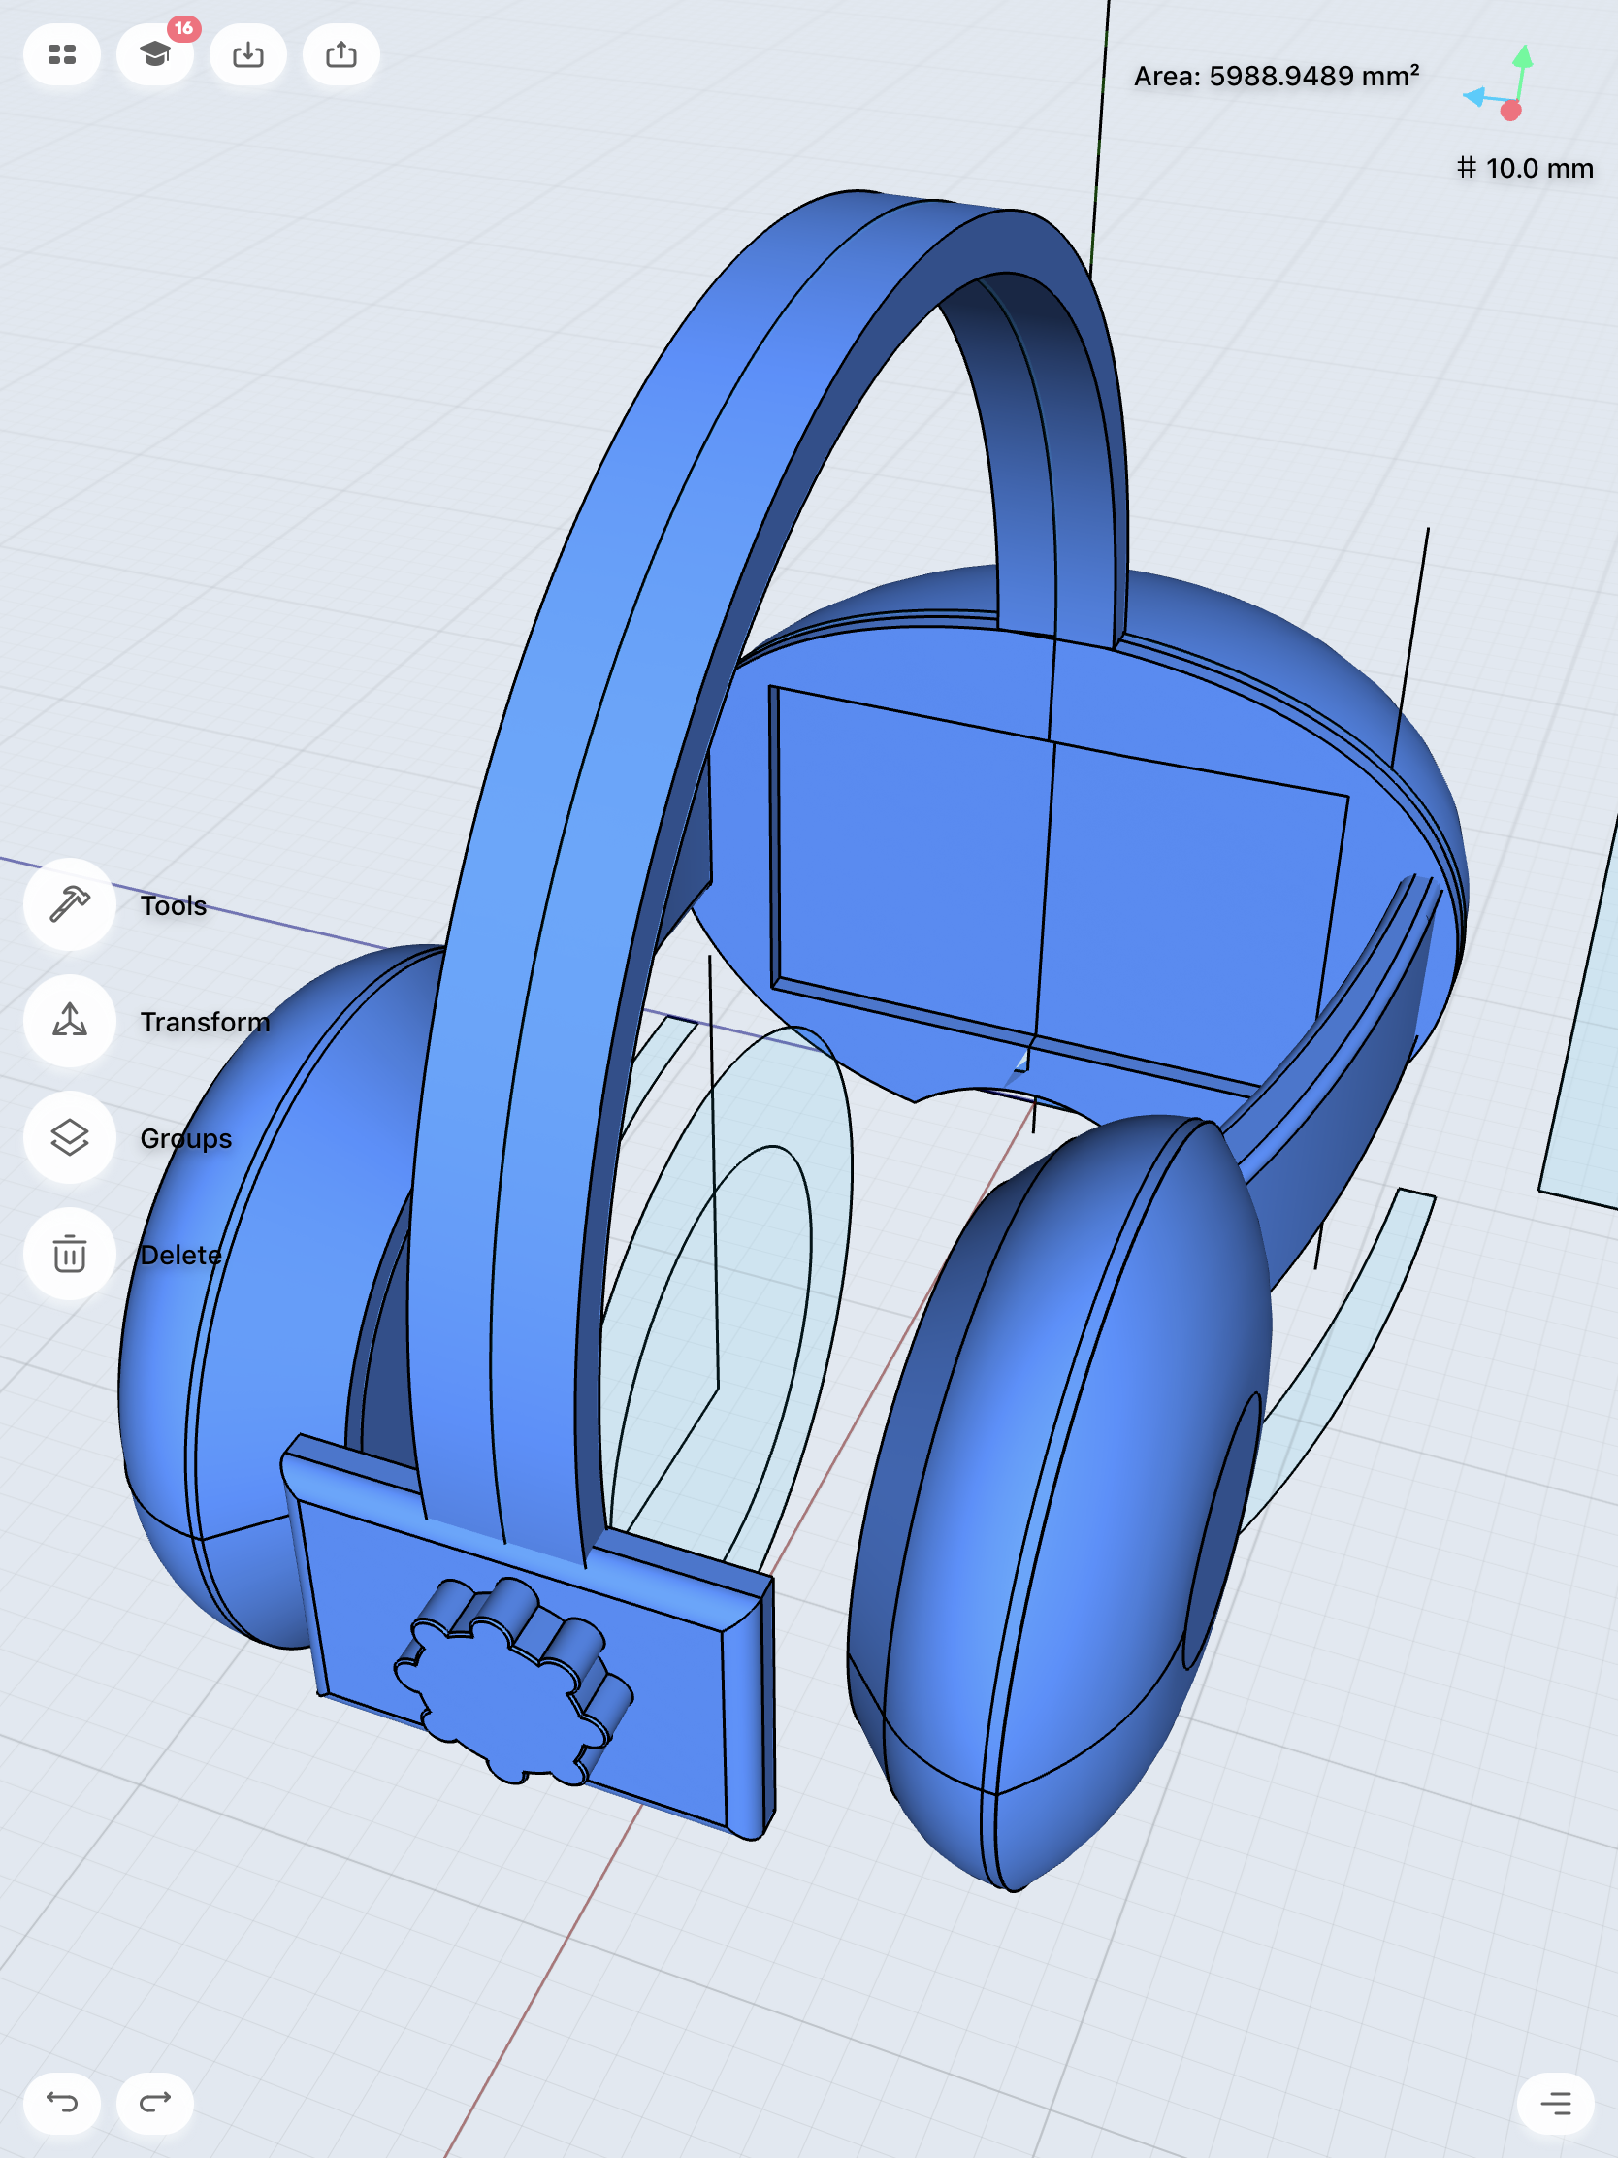Viewport: 1618px width, 2158px height.
Task: Tap the import download icon
Action: click(x=247, y=54)
